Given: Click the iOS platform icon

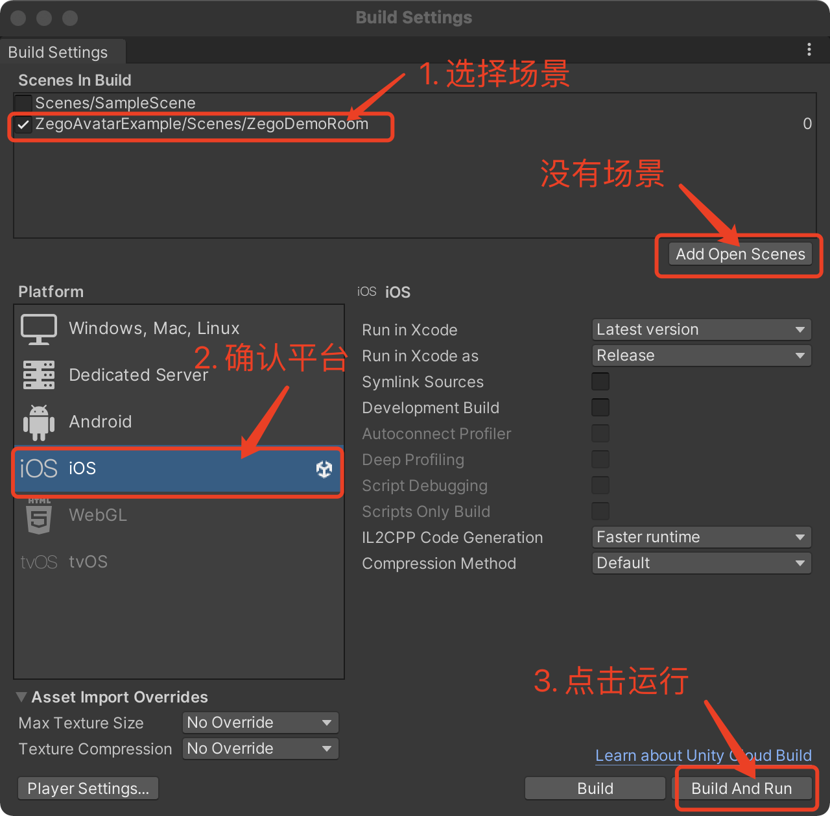Looking at the screenshot, I should click(39, 468).
